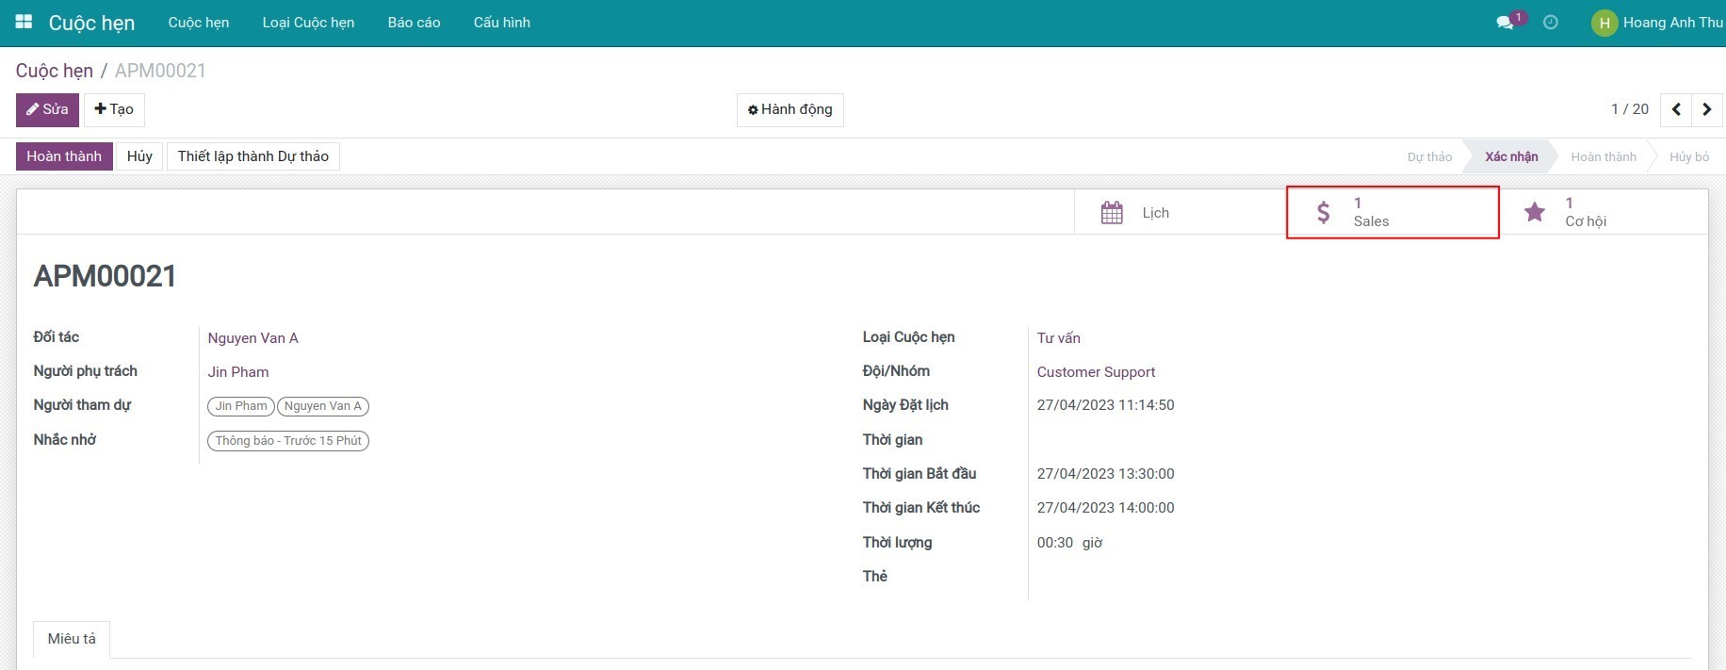Click the Sales dollar icon
This screenshot has width=1726, height=670.
(x=1324, y=213)
